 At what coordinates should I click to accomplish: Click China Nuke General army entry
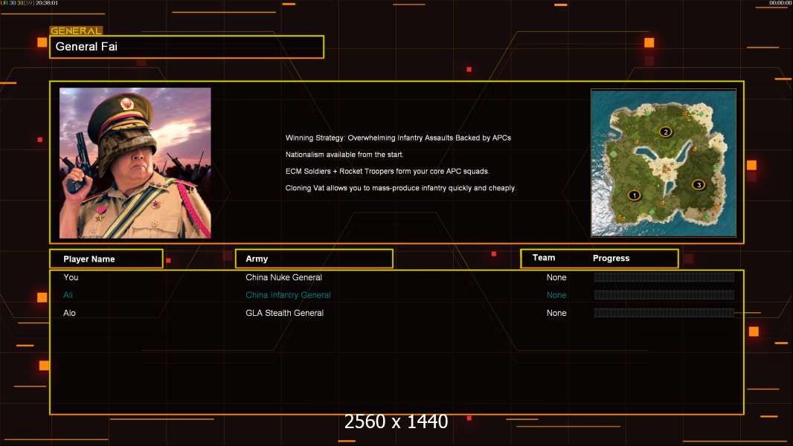(283, 277)
